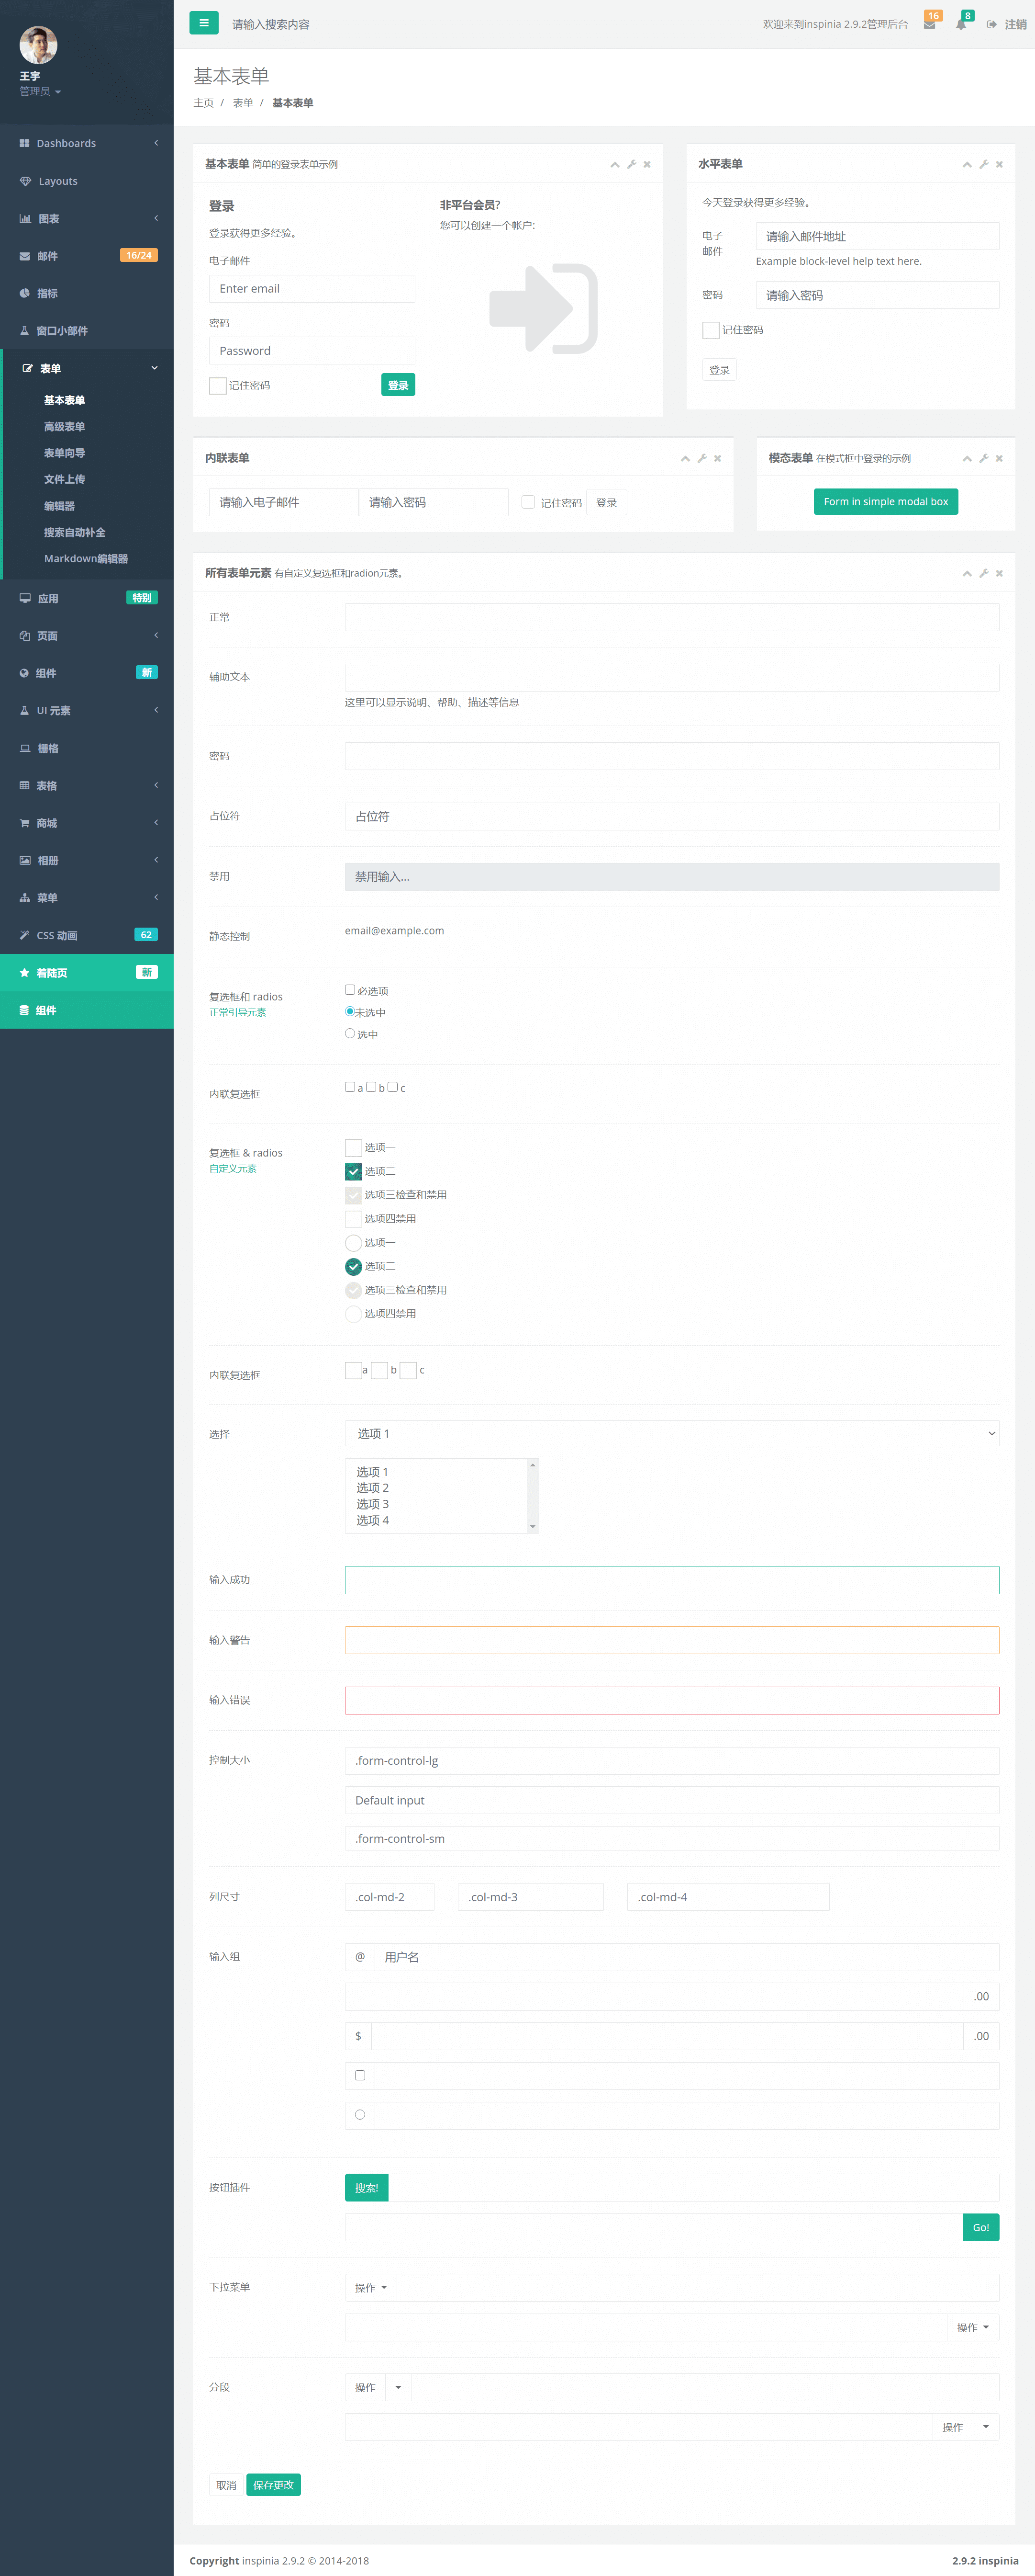Select 高级表单 submenu item
1035x2576 pixels.
pos(64,427)
